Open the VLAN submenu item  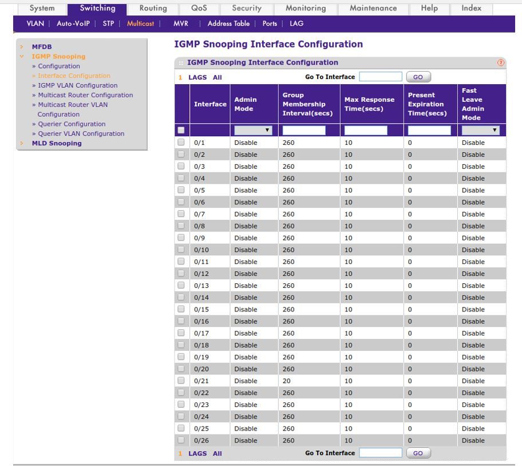35,23
